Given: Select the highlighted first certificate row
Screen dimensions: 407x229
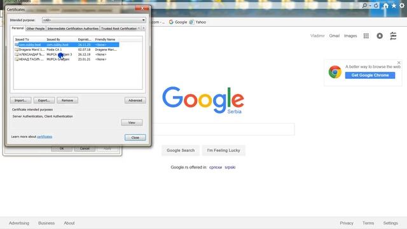Looking at the screenshot, I should point(67,45).
